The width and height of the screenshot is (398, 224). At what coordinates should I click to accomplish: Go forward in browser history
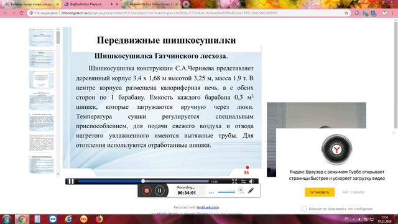[13, 13]
